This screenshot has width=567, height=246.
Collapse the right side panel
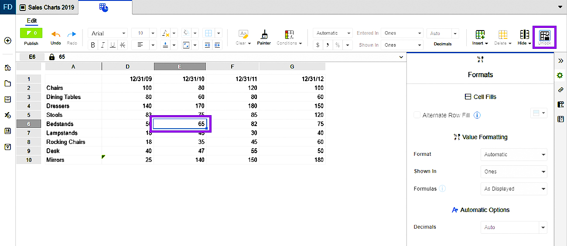pyautogui.click(x=560, y=61)
